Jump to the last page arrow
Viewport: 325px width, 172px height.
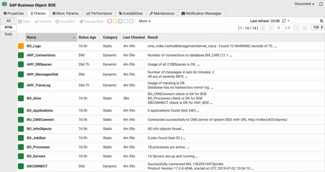(305, 28)
